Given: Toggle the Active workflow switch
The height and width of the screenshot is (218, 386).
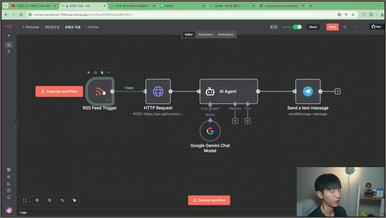Looking at the screenshot, I should pos(297,27).
